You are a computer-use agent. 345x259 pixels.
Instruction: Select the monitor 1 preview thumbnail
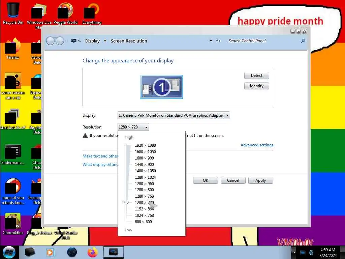point(162,87)
